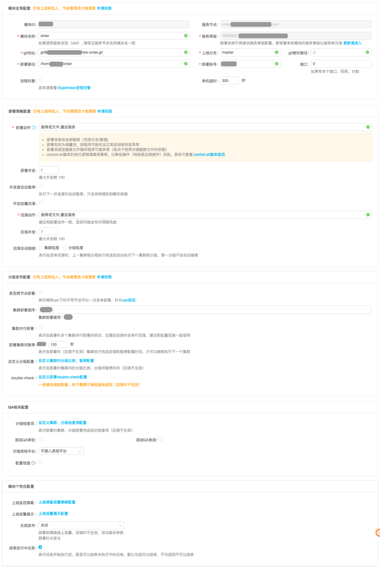The image size is (381, 568).
Task: Click the git相对路径 input field
Action: pyautogui.click(x=341, y=53)
